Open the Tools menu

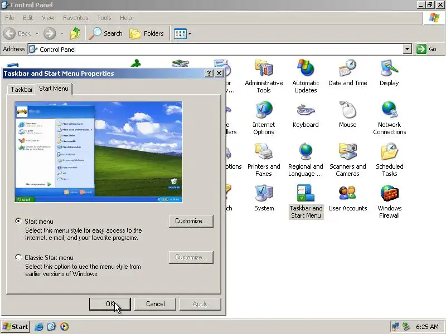(x=104, y=18)
